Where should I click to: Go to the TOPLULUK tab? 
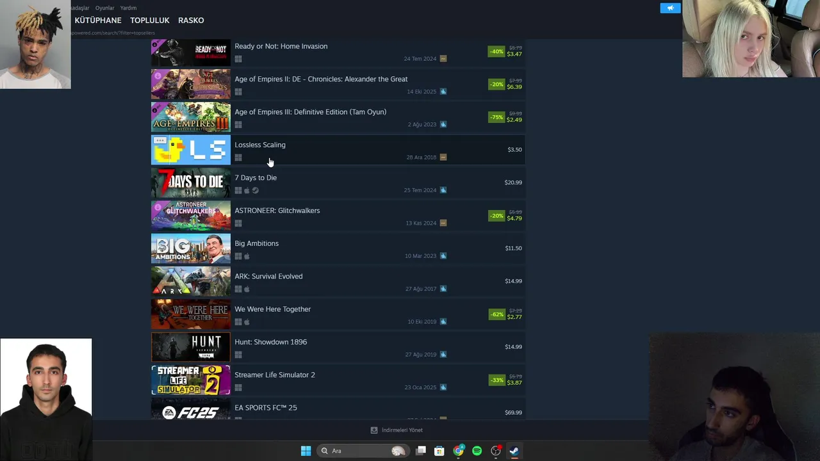click(150, 20)
